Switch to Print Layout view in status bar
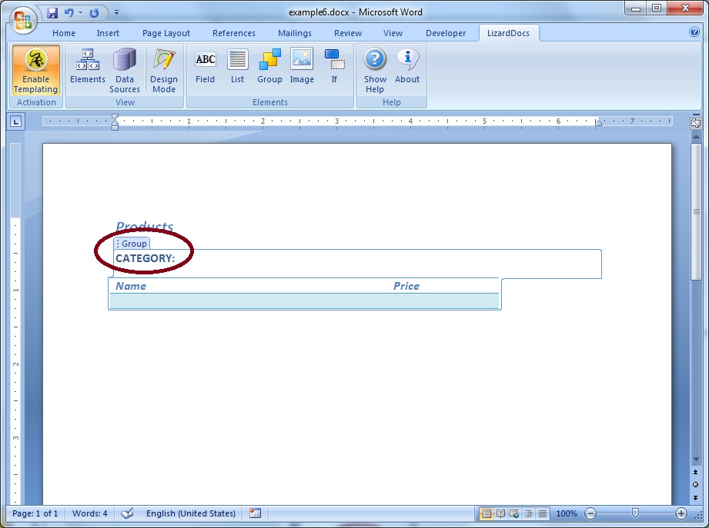Viewport: 709px width, 528px height. pyautogui.click(x=487, y=513)
